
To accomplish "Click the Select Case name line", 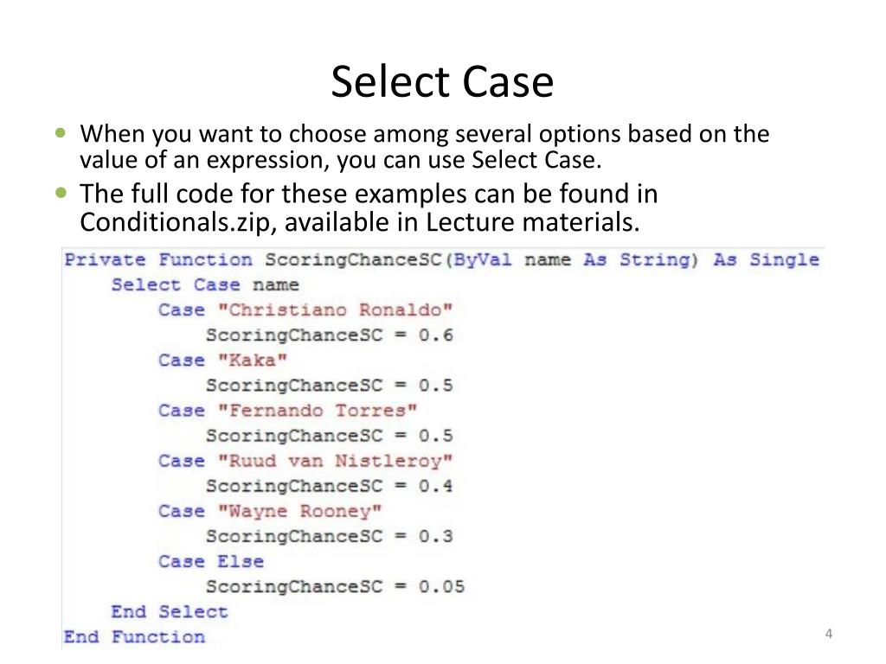I will [x=204, y=284].
